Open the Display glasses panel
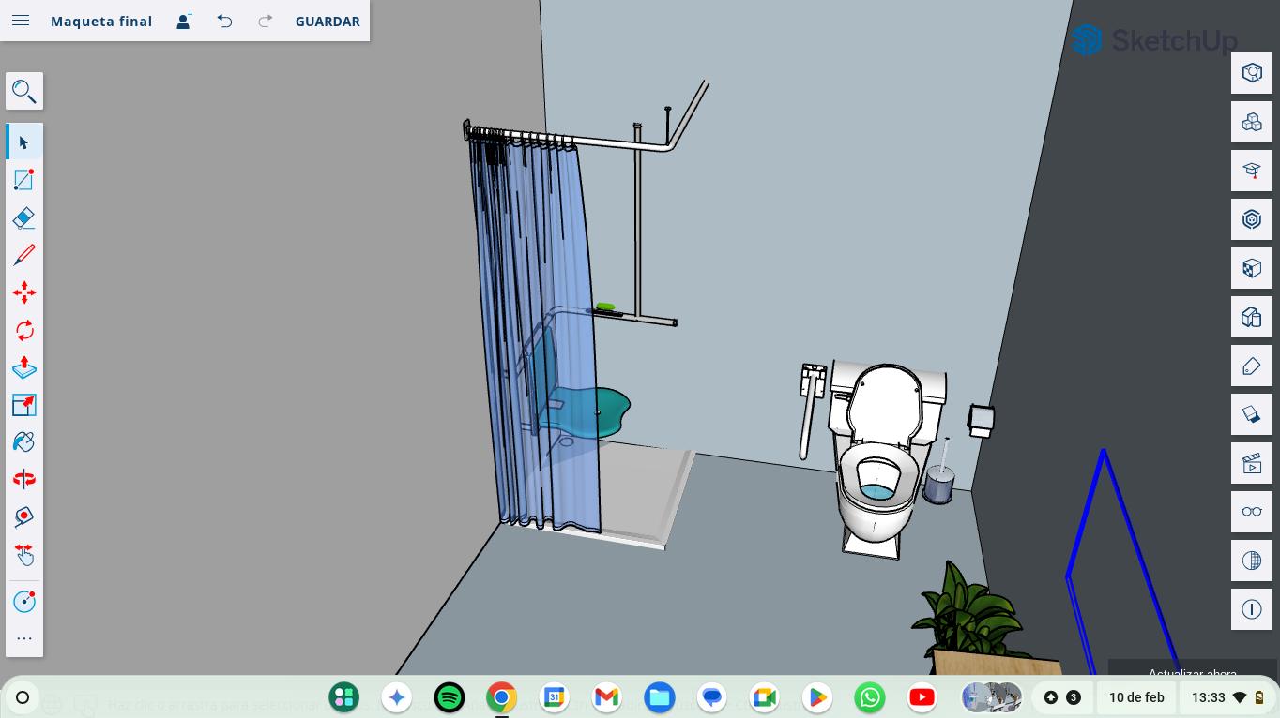 pos(1252,512)
